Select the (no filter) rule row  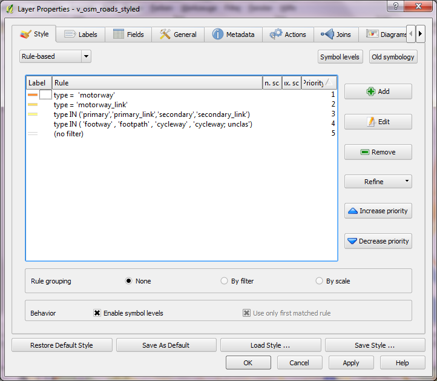pos(68,133)
